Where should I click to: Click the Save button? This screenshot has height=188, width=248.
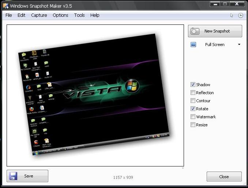click(27, 176)
